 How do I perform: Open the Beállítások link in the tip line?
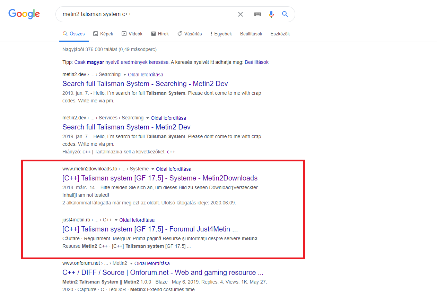(257, 62)
